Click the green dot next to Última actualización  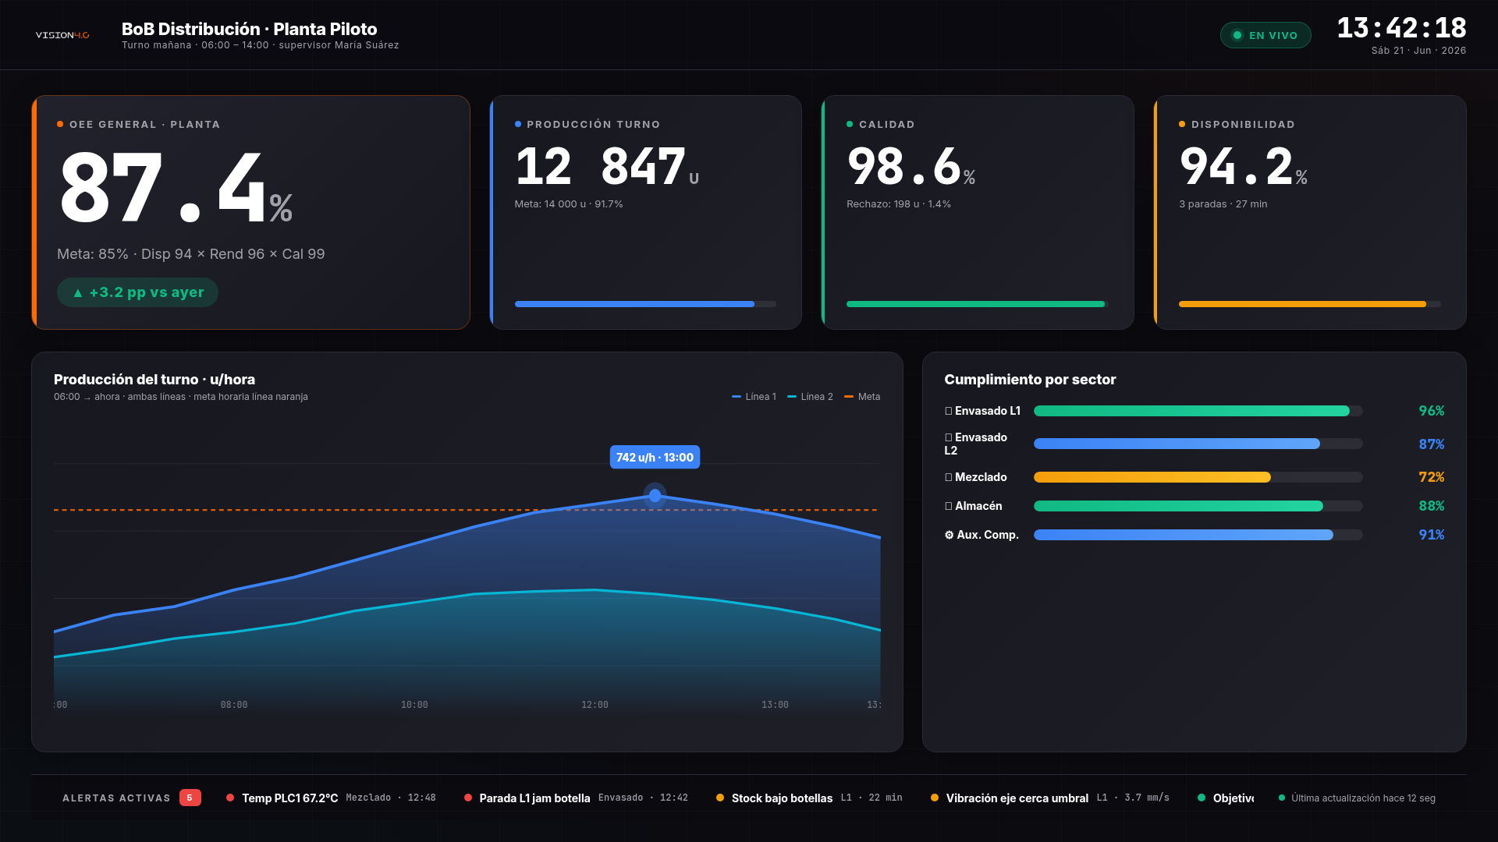(1282, 798)
